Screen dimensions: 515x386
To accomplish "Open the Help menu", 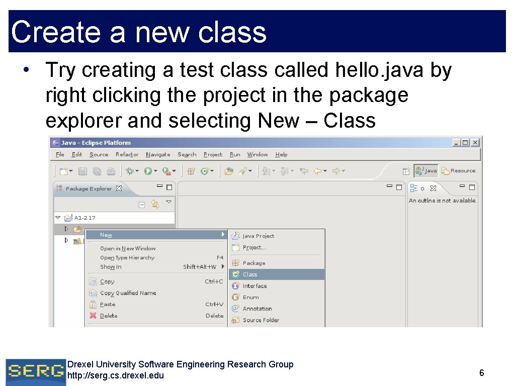I will (x=281, y=155).
